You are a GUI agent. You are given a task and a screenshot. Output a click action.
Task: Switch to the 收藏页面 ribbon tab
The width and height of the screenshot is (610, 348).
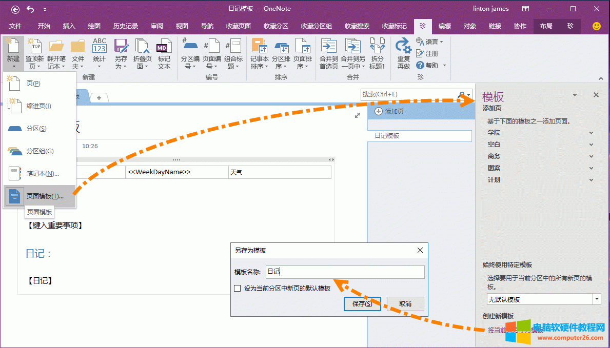[239, 26]
